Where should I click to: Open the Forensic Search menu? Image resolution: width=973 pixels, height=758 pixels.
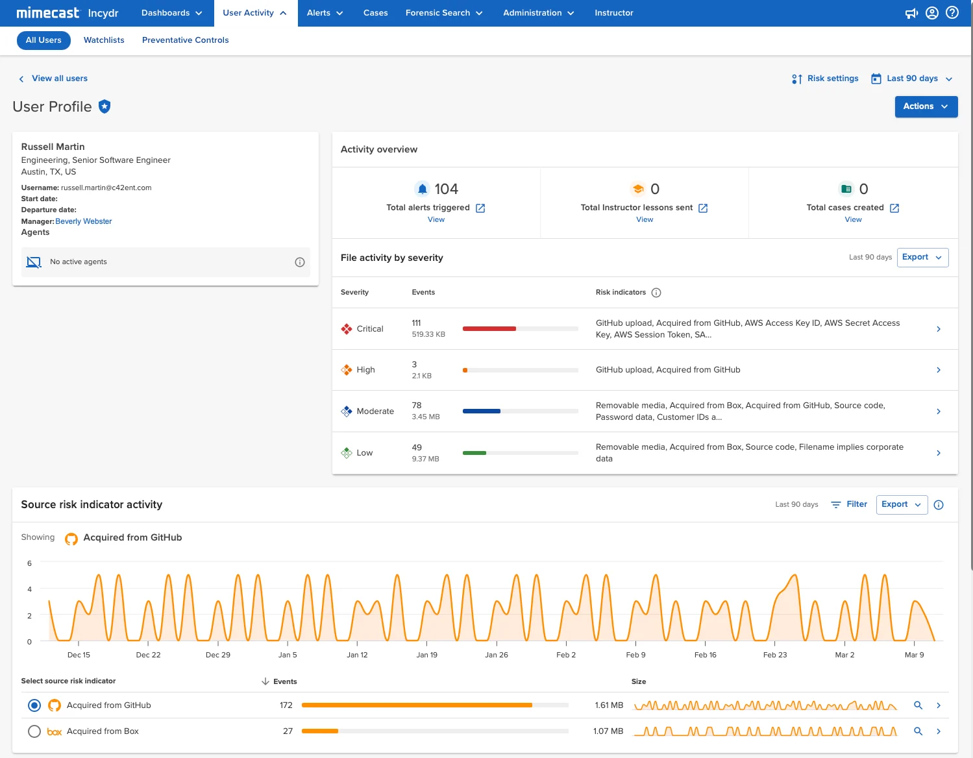[444, 13]
